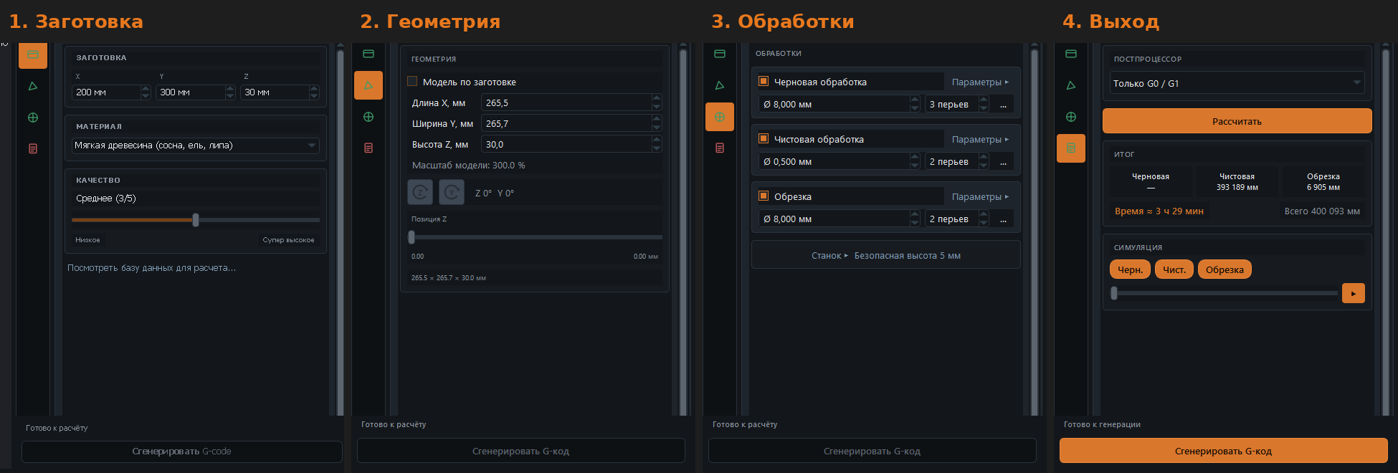Play the toolpath simulation
The height and width of the screenshot is (473, 1398).
click(x=1354, y=293)
